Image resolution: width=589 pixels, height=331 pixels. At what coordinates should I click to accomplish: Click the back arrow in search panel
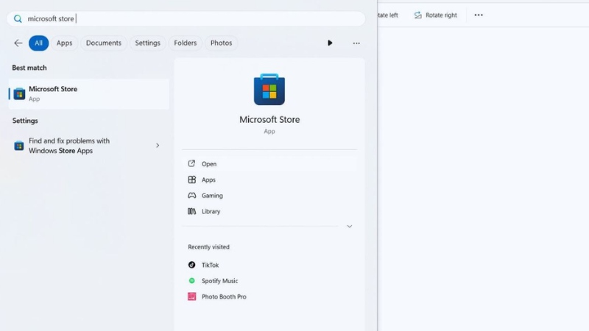[x=18, y=43]
